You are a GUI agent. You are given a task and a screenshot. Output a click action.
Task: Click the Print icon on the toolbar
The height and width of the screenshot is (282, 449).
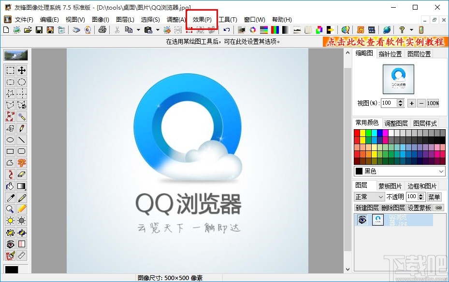[x=102, y=30]
